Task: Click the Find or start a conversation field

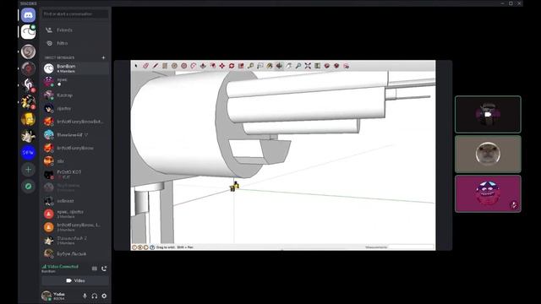Action: [x=75, y=14]
